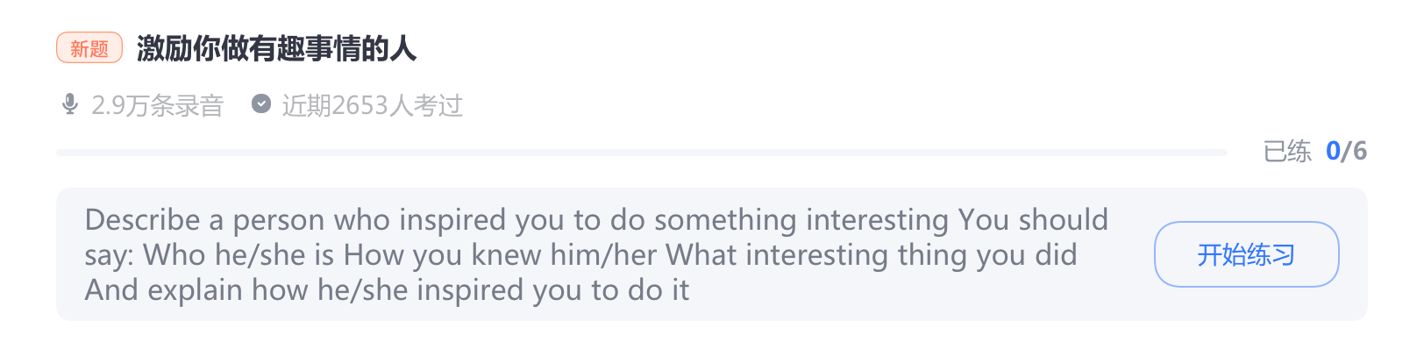The height and width of the screenshot is (349, 1424).
Task: Click the microphone recordings icon
Action: [x=70, y=105]
